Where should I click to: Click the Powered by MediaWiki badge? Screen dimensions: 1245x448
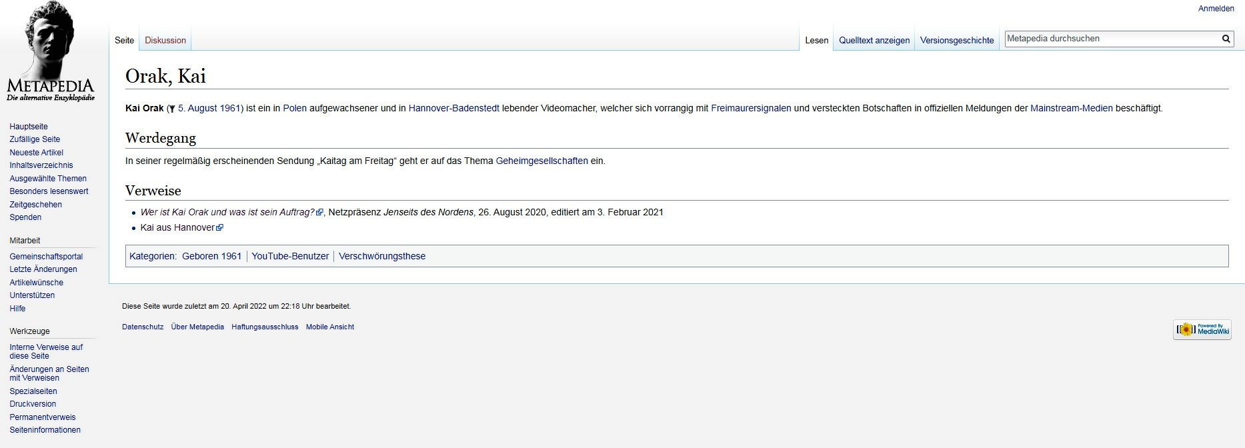tap(1202, 329)
